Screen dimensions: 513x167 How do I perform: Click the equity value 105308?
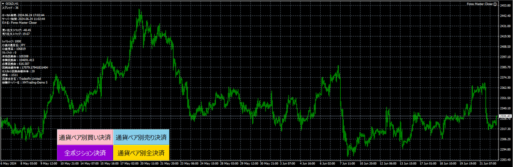point(24,56)
